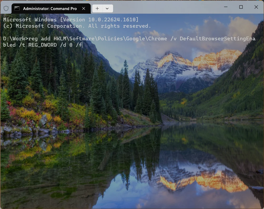Click the command prompt tab icon
264x209 pixels.
pos(17,8)
